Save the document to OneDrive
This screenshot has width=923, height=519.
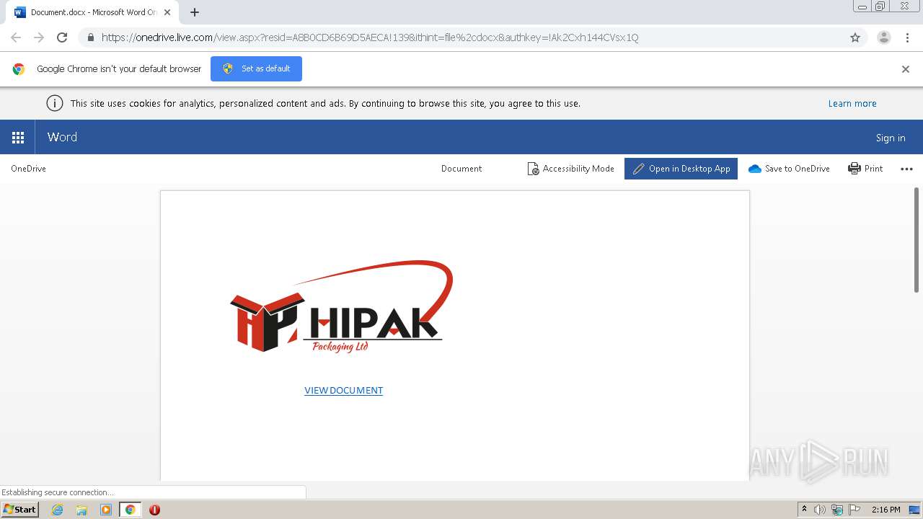pos(789,169)
